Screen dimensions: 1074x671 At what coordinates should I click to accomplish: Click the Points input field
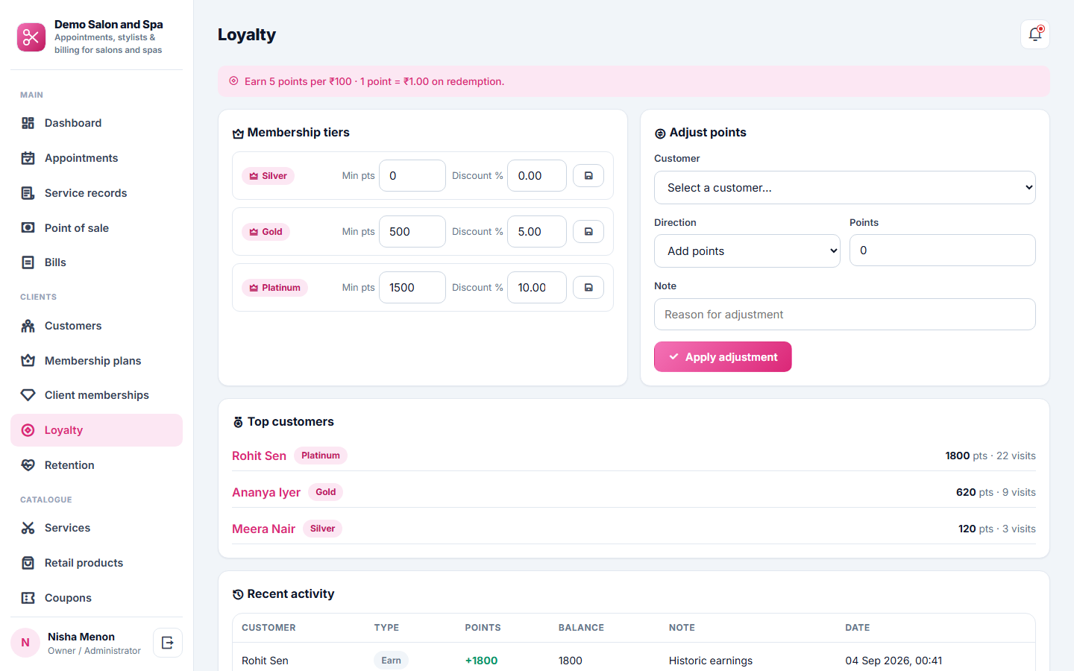(x=943, y=251)
